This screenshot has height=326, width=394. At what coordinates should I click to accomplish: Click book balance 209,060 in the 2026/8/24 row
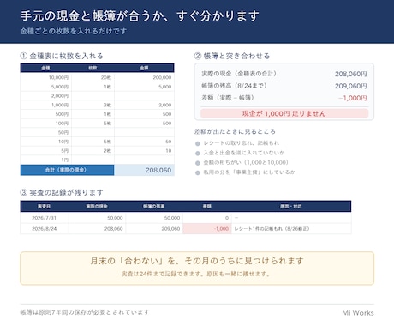click(154, 229)
